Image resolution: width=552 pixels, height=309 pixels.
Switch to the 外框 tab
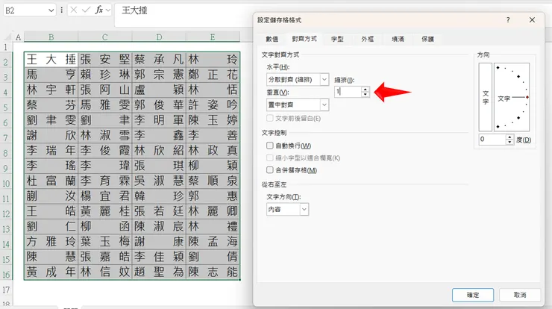pyautogui.click(x=367, y=39)
